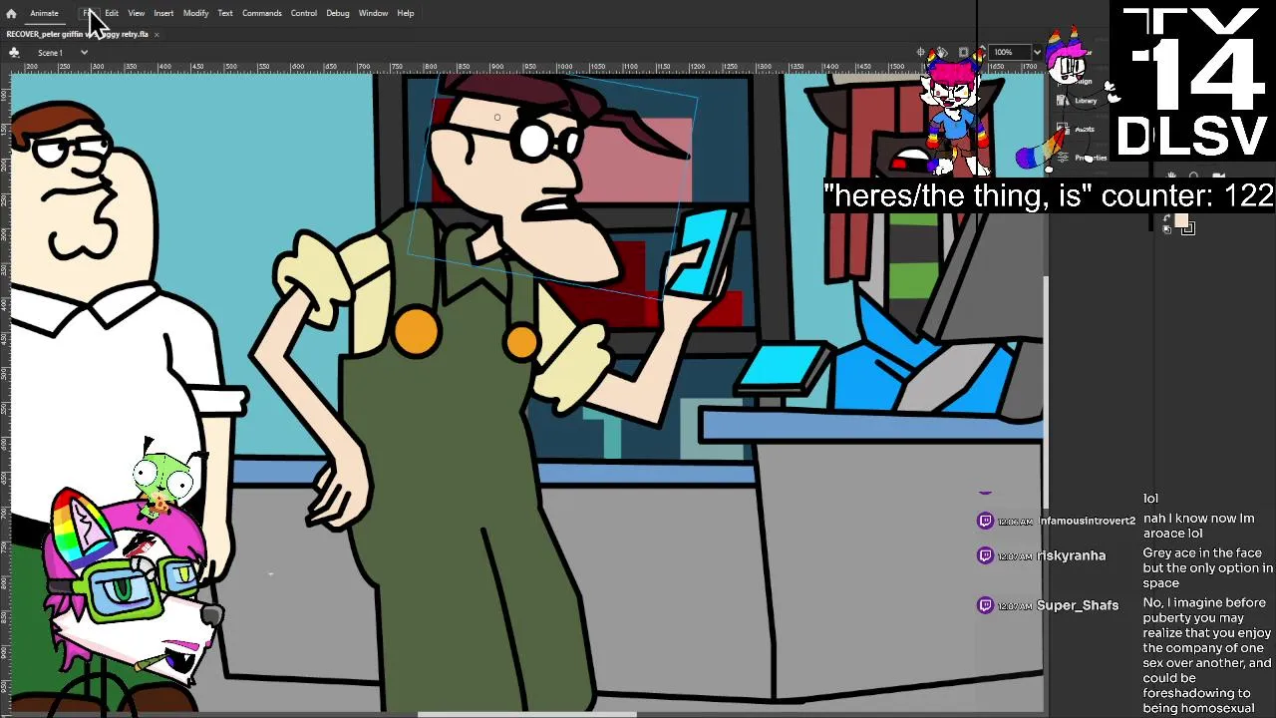The image size is (1276, 718).
Task: Click the riskyranha chat username
Action: point(1072,555)
